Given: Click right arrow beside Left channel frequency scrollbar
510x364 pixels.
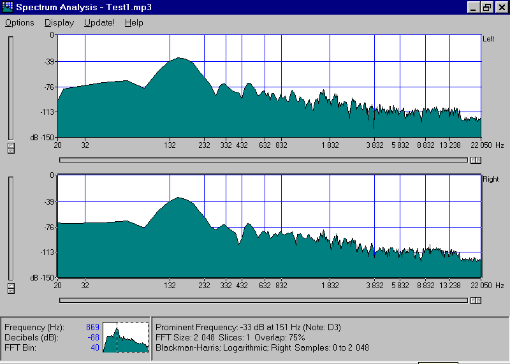Looking at the screenshot, I should pos(479,160).
